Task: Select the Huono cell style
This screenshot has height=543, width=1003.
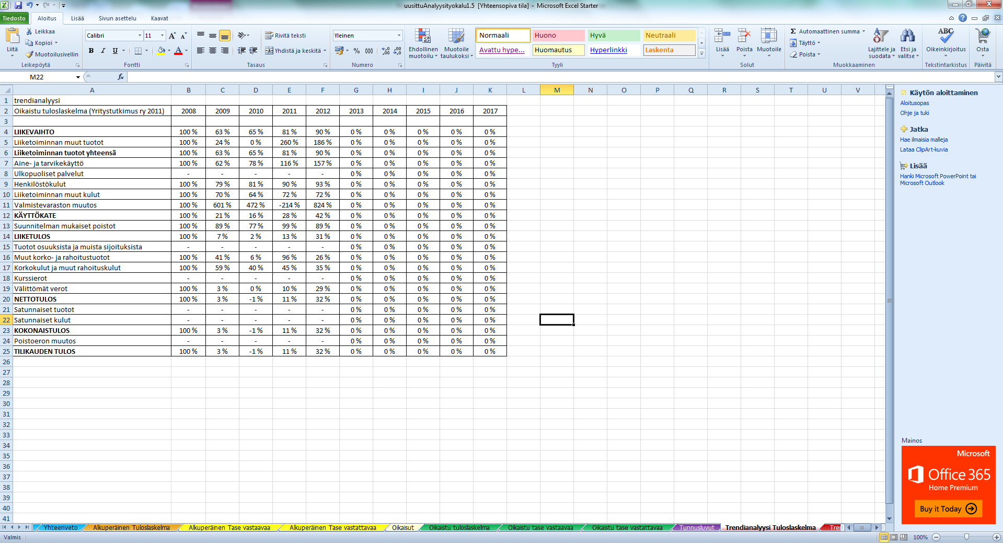Action: [x=559, y=36]
